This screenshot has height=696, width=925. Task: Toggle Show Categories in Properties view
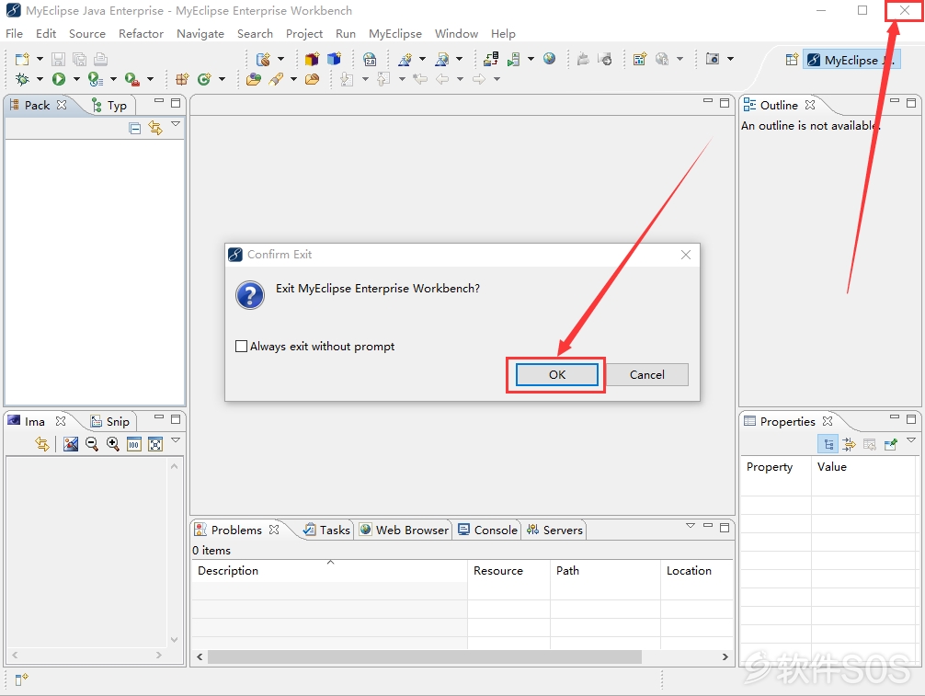point(828,444)
